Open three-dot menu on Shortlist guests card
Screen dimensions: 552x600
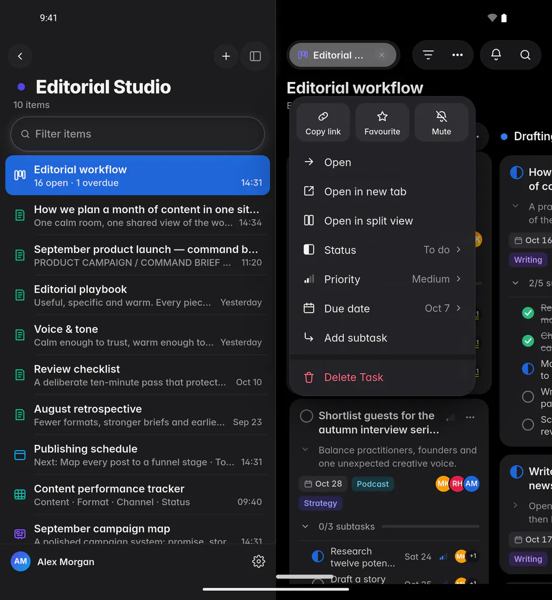(x=470, y=417)
